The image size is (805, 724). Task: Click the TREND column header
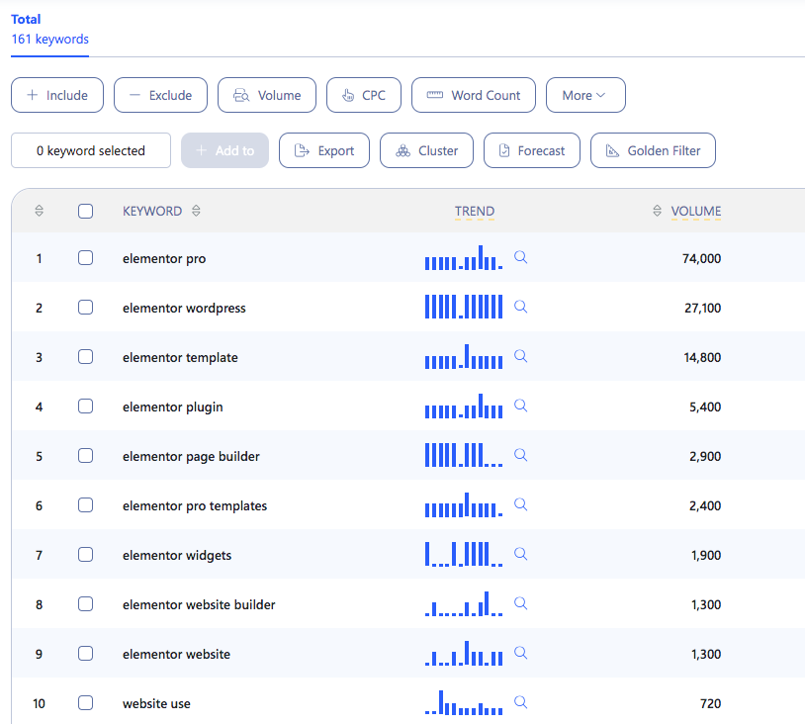pos(475,211)
